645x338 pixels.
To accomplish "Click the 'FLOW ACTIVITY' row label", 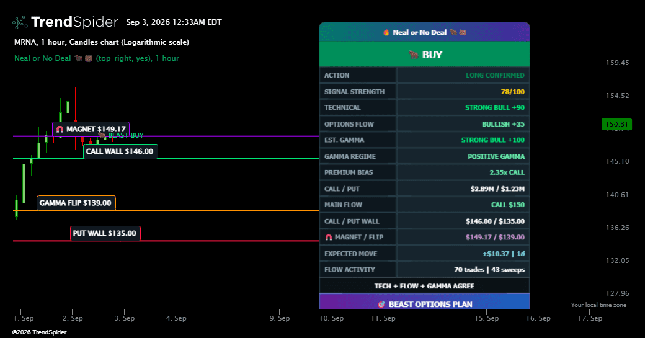I will coord(350,270).
